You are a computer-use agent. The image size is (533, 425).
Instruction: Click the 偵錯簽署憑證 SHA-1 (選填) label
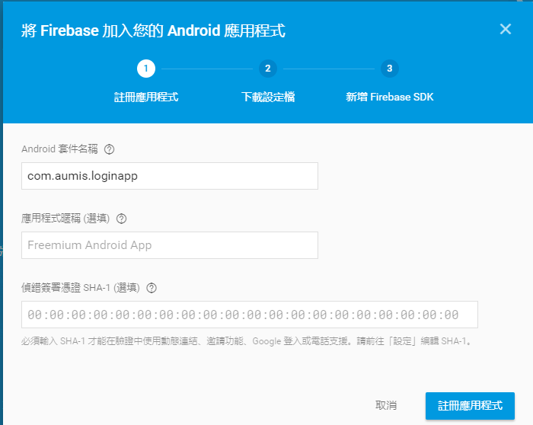click(81, 288)
